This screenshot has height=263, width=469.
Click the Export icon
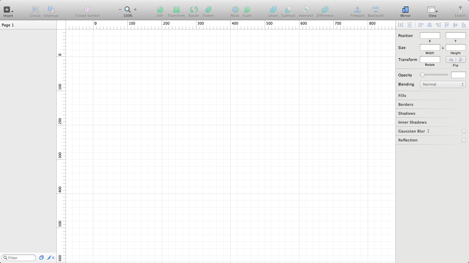[x=460, y=10]
